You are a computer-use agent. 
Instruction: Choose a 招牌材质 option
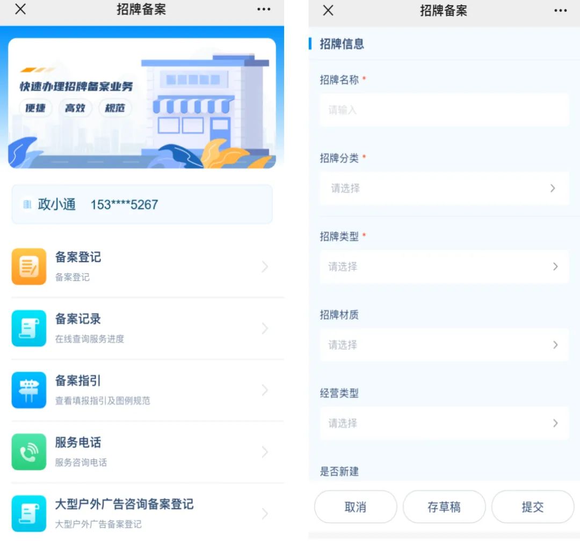tap(444, 345)
